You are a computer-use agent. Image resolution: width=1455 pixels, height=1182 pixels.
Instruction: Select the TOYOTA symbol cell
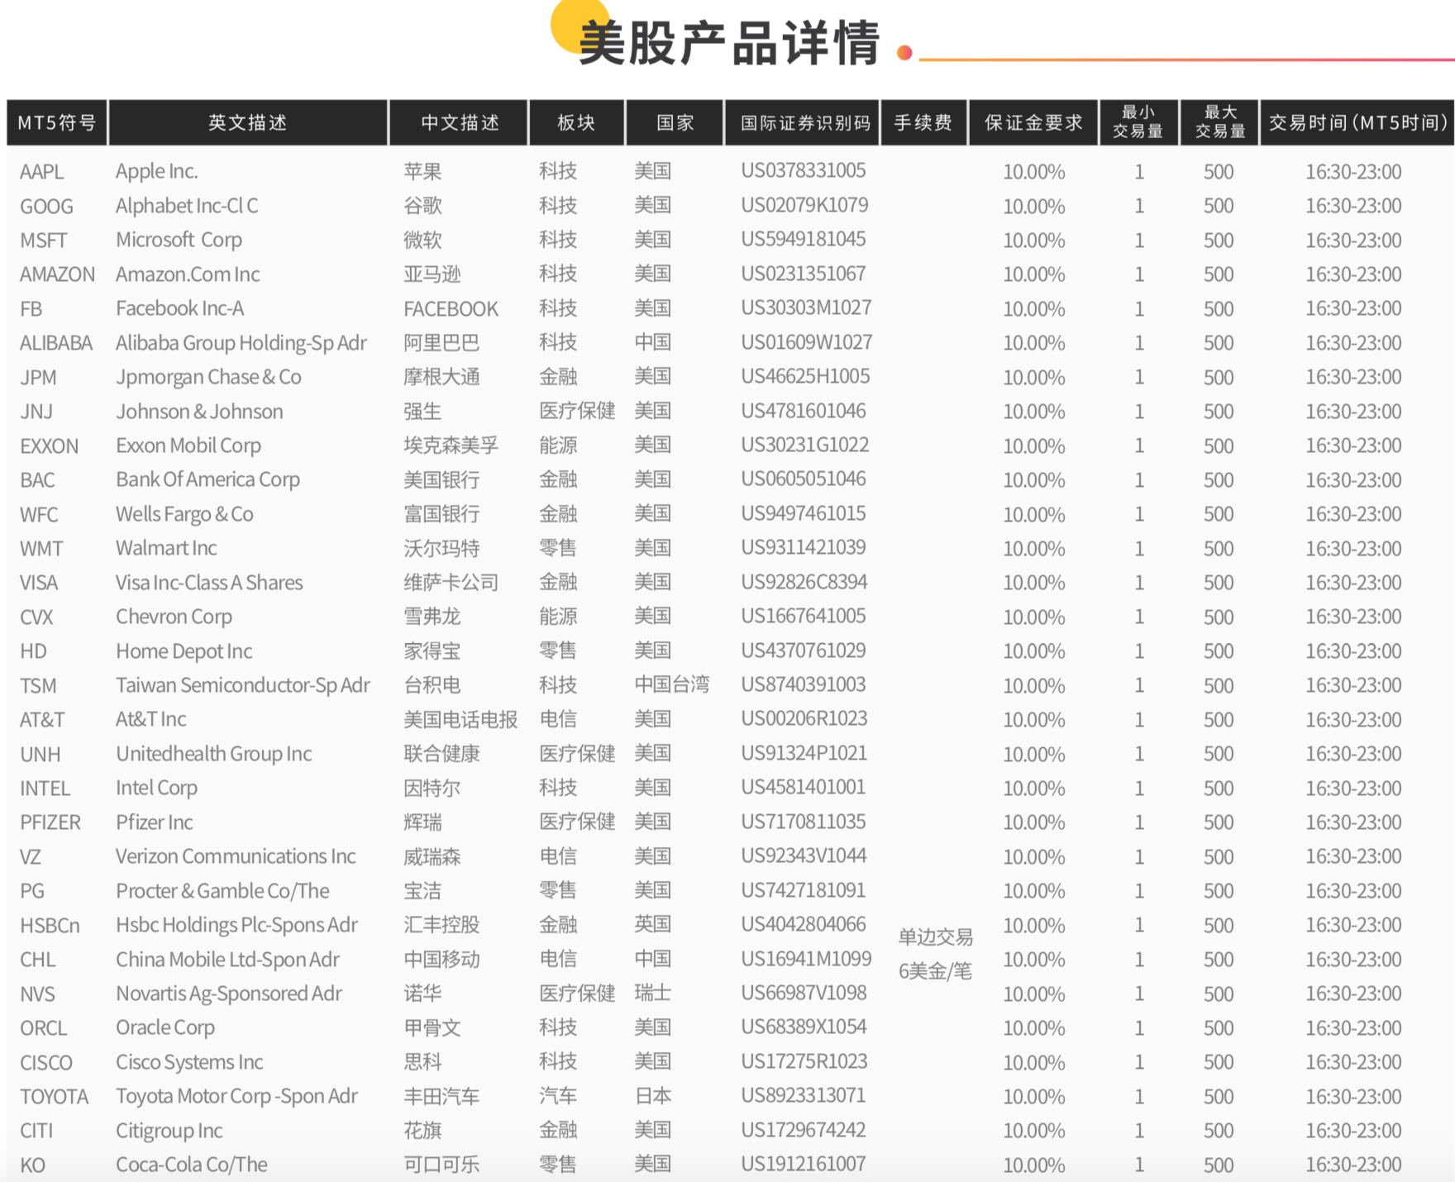pos(54,1097)
